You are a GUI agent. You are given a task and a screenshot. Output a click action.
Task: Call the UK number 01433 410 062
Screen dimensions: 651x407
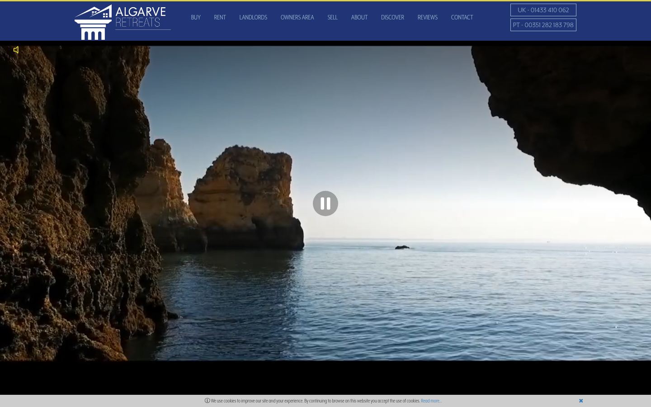(x=543, y=10)
